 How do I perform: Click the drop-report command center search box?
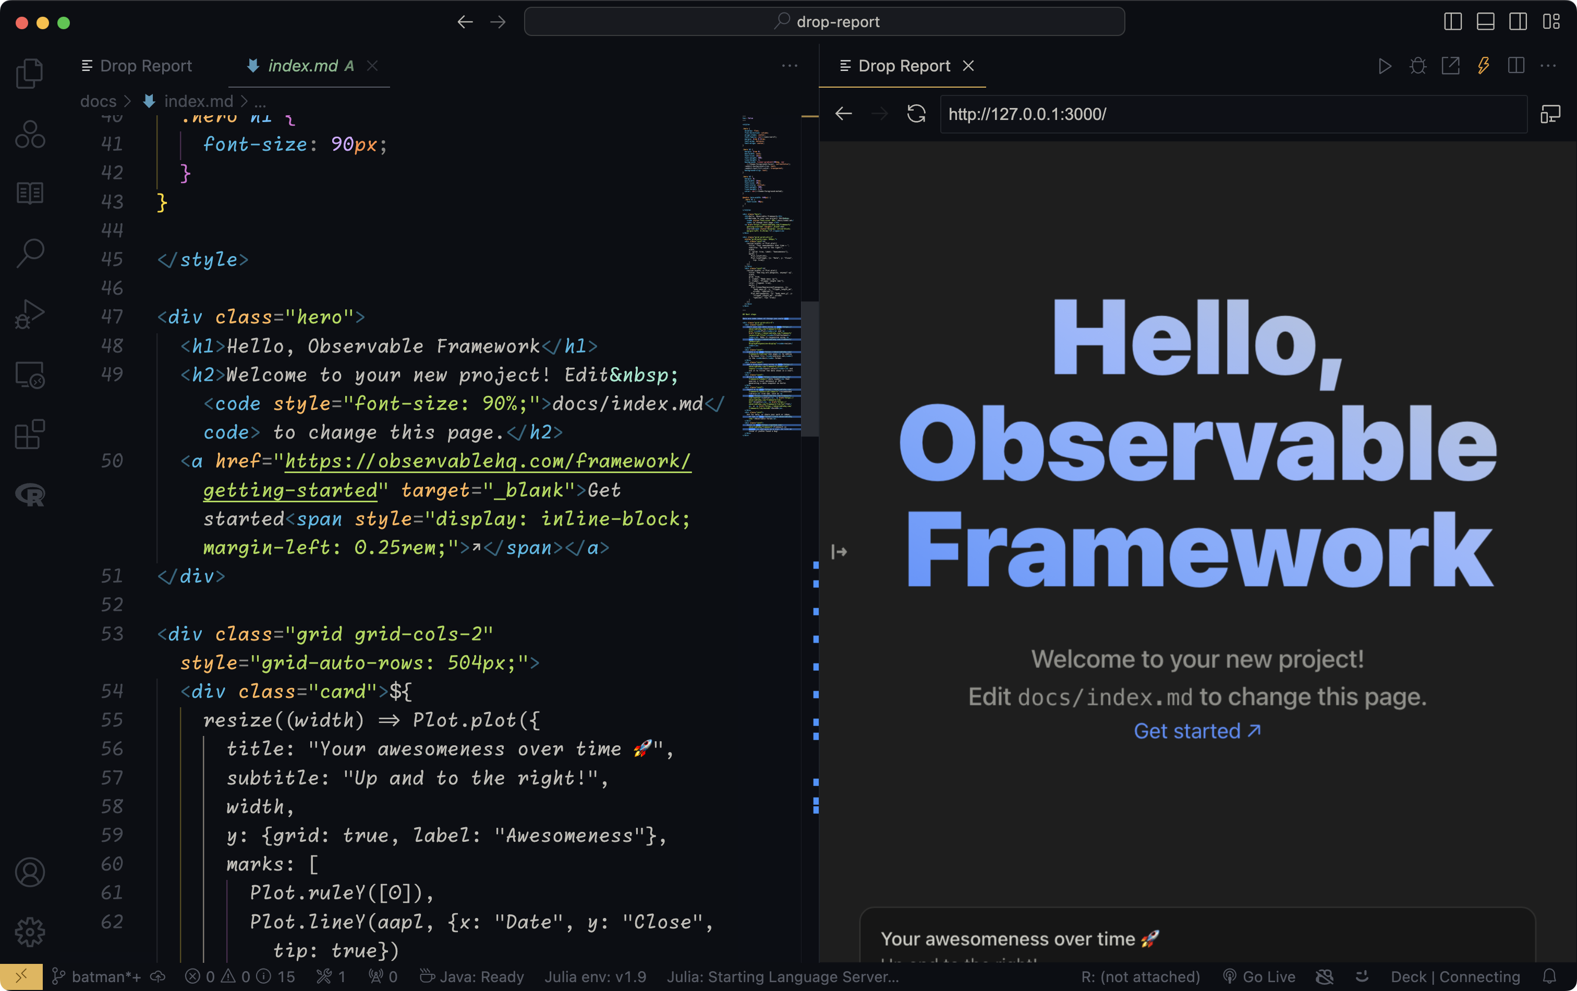pyautogui.click(x=824, y=22)
